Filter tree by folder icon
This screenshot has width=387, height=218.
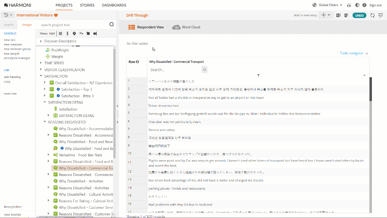(x=88, y=33)
